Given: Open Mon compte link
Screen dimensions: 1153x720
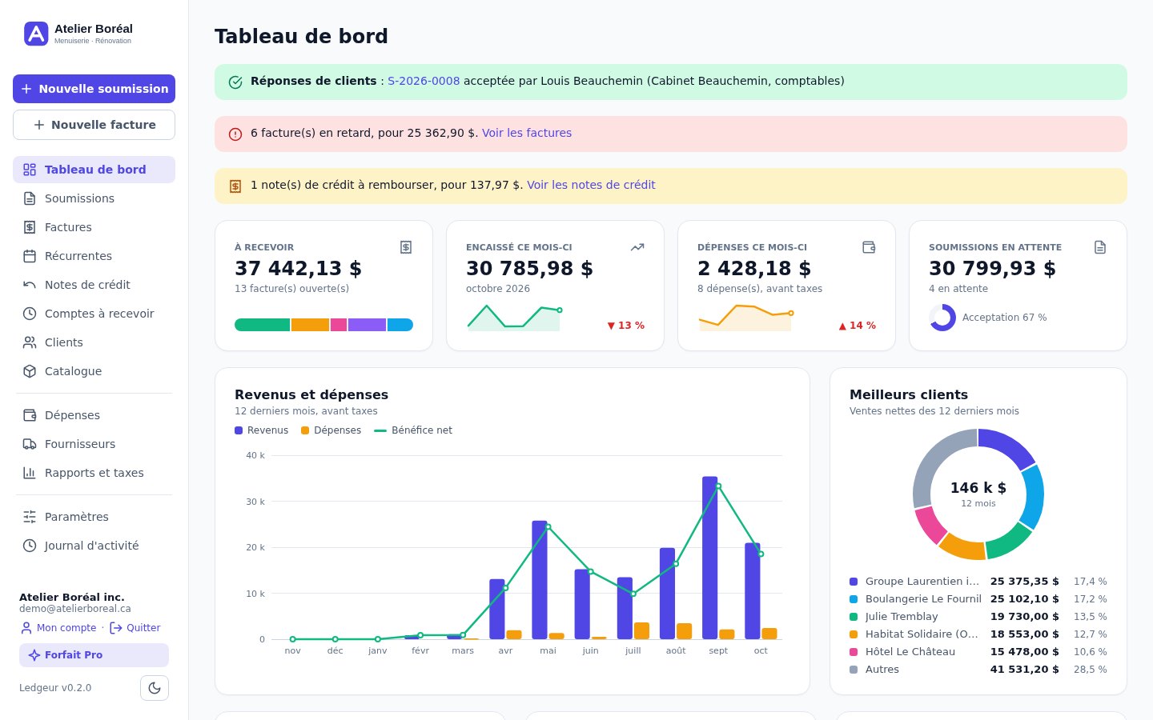Looking at the screenshot, I should point(58,628).
